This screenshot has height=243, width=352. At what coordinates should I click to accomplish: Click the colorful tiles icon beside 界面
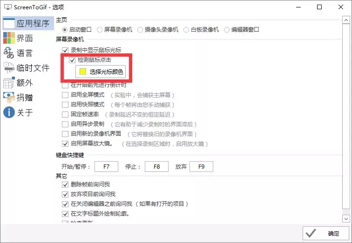[9, 38]
